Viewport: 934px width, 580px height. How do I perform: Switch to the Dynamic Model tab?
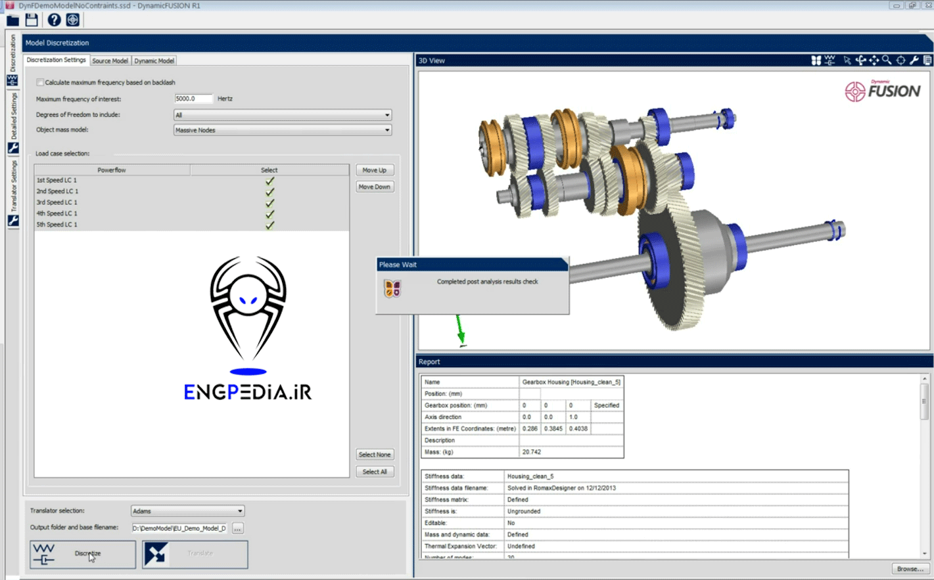click(154, 60)
